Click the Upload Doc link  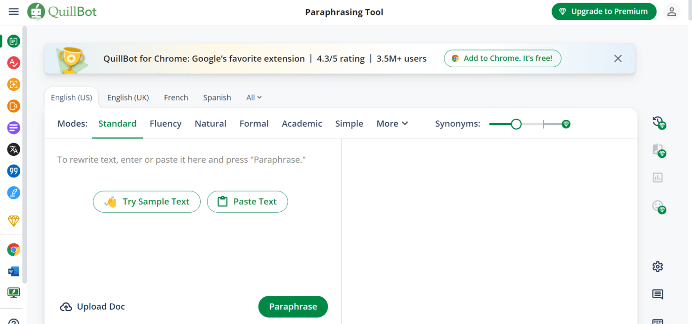[x=92, y=307]
